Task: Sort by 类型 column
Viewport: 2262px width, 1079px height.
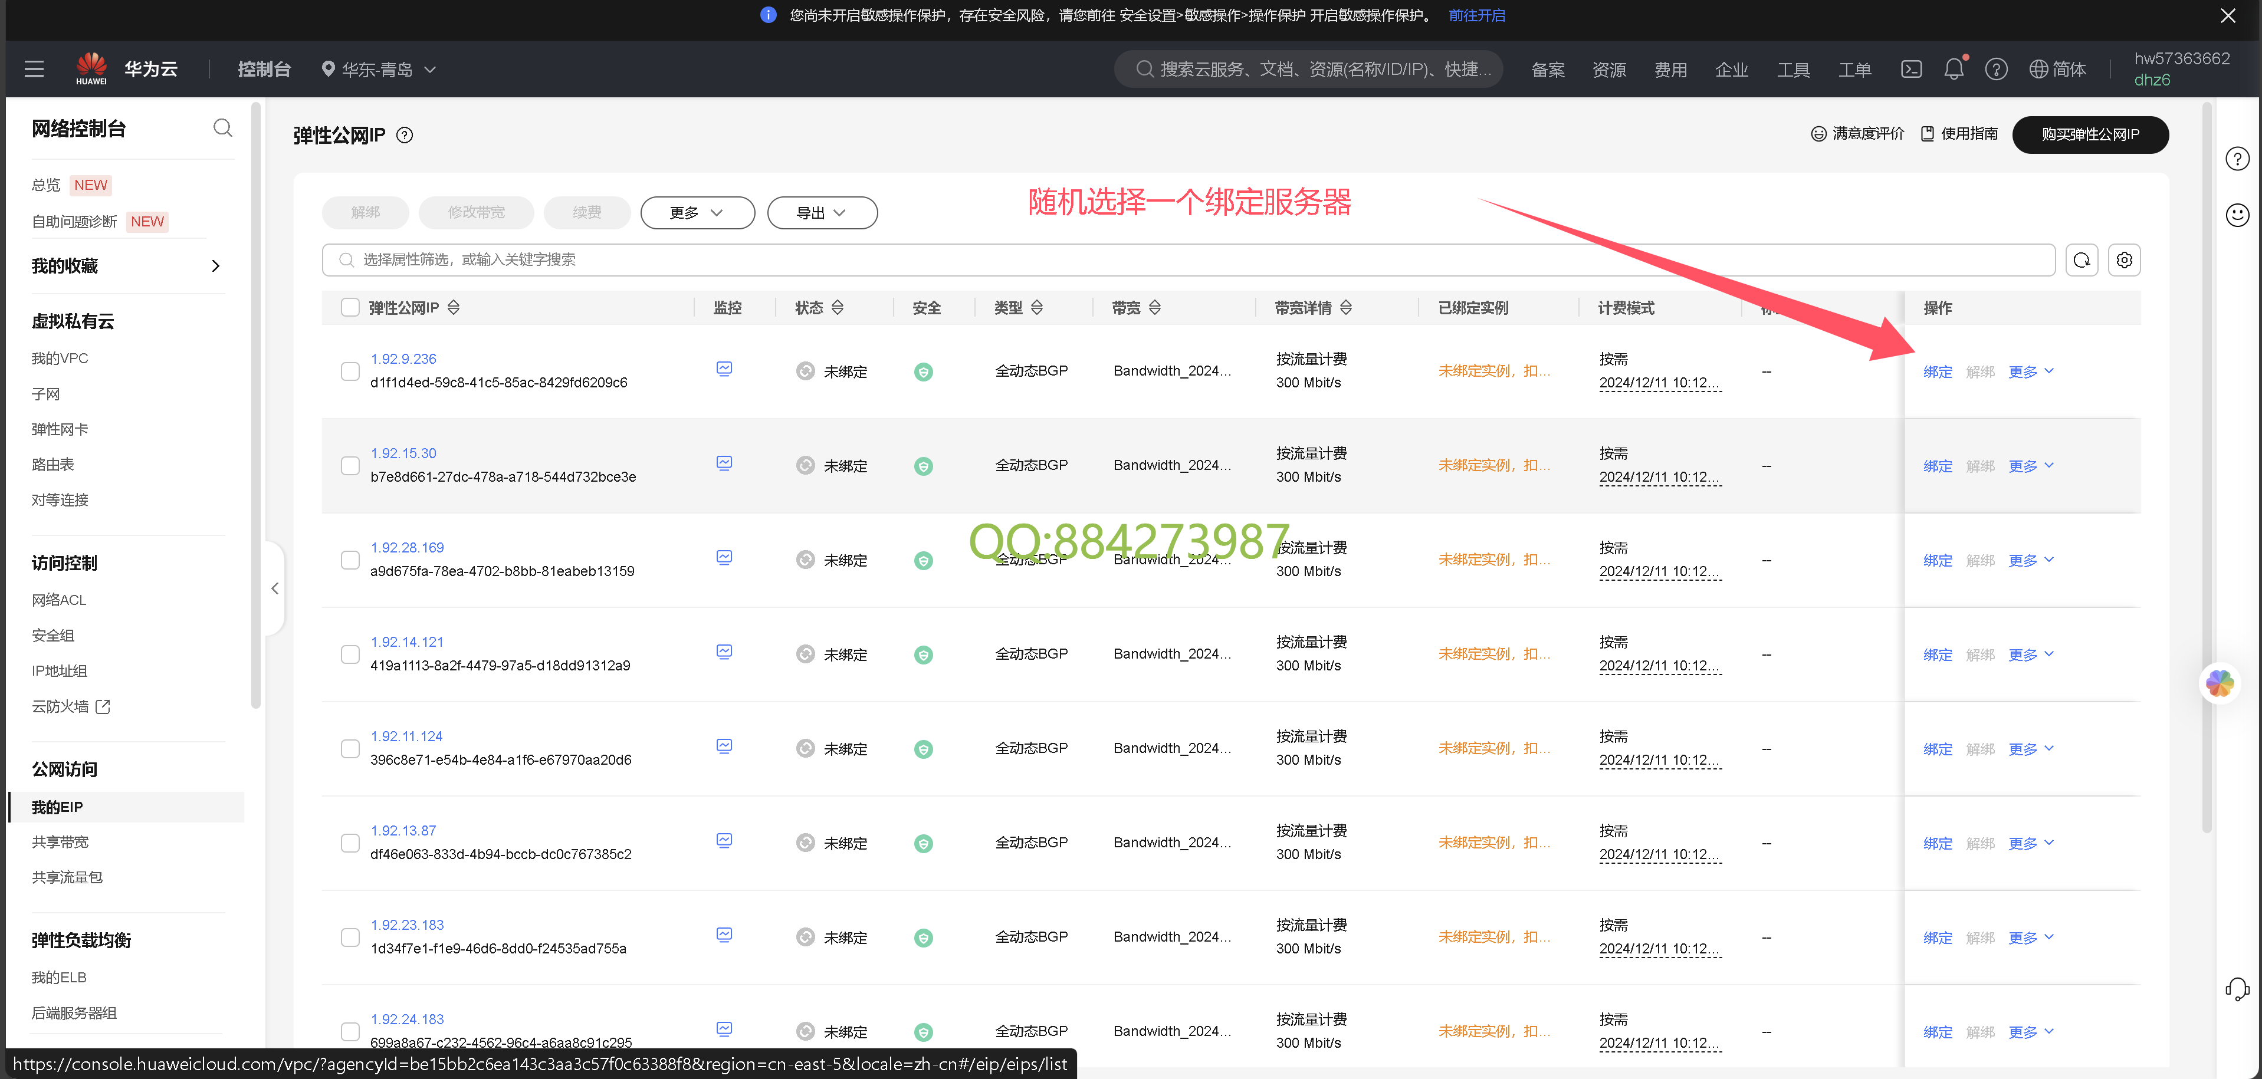Action: [x=1036, y=307]
